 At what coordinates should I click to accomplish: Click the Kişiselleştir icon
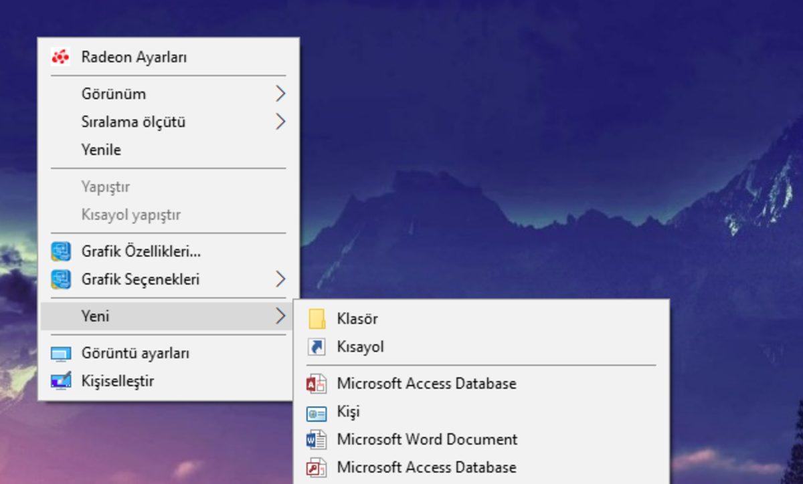[x=61, y=381]
